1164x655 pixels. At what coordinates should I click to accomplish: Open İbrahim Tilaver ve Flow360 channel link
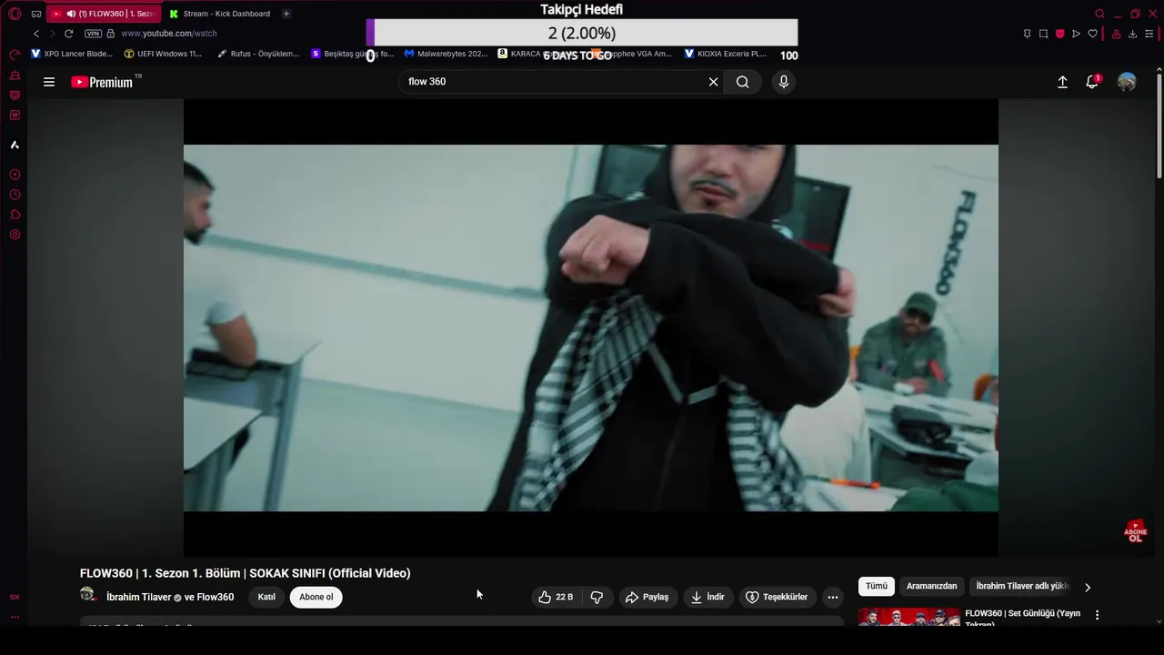click(170, 597)
